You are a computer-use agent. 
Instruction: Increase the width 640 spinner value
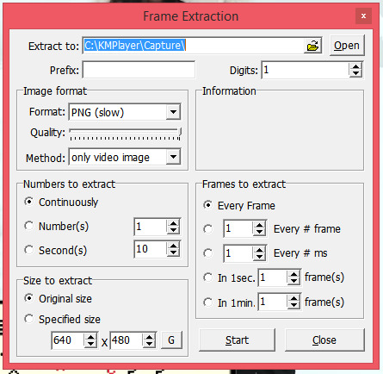pos(90,337)
